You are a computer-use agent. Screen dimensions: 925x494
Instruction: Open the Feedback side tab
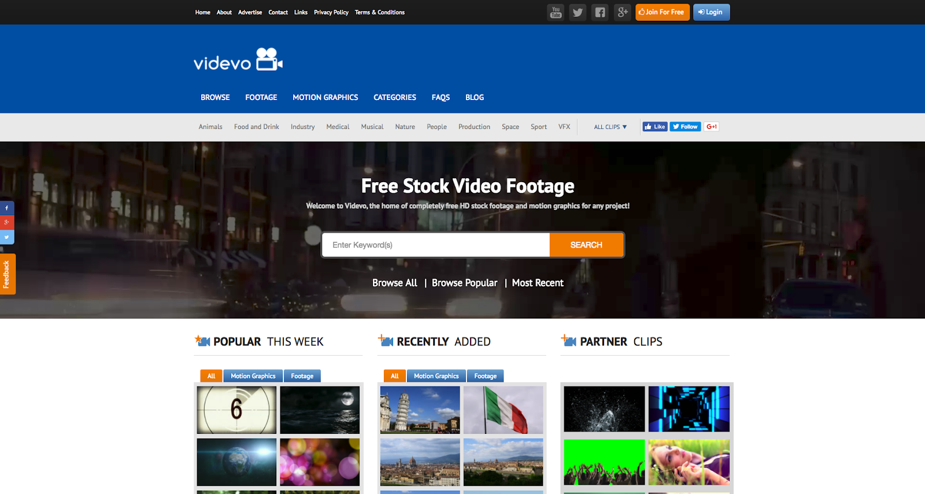tap(8, 274)
